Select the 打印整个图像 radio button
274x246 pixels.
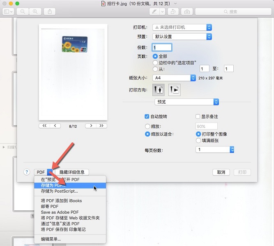198,134
